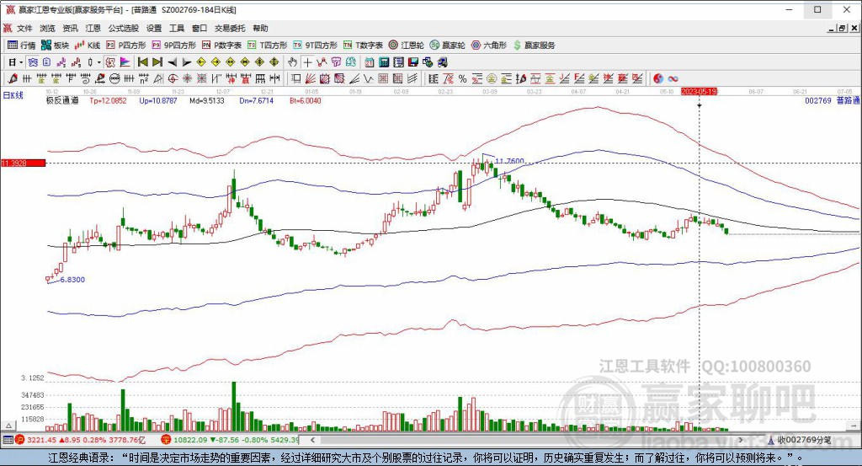This screenshot has width=862, height=466.
Task: Open the 交易委托 menu
Action: 230,28
